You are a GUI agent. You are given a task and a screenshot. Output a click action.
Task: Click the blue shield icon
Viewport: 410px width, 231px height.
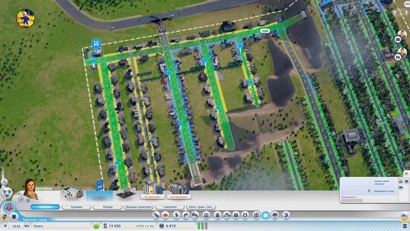click(x=14, y=217)
